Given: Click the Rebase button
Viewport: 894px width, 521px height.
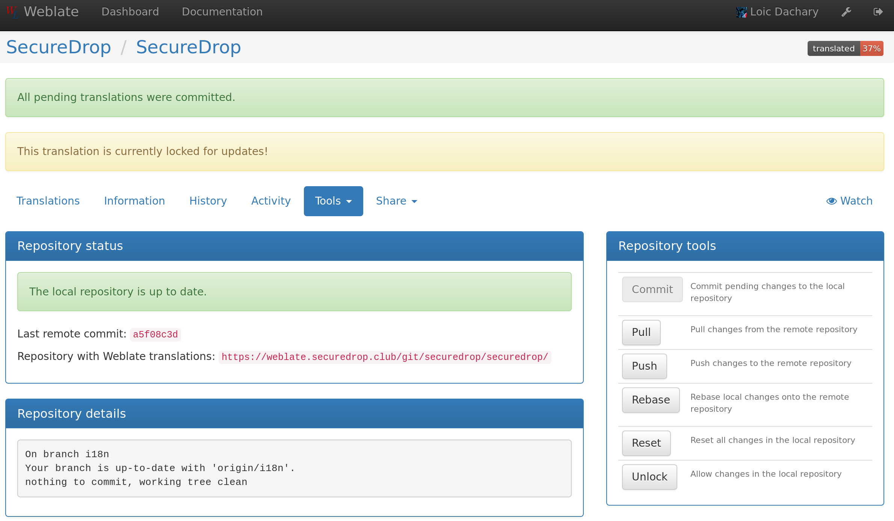Looking at the screenshot, I should point(651,400).
